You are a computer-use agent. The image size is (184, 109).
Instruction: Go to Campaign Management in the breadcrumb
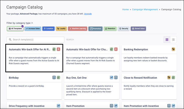(145, 9)
